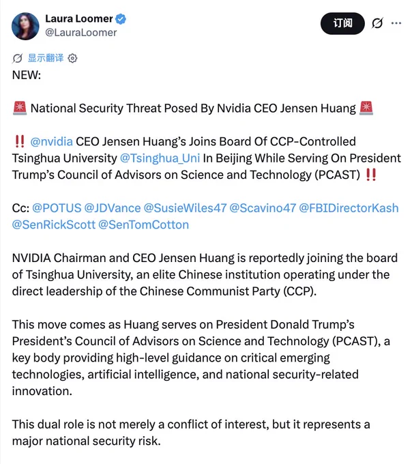
Task: Click the Laura Loomer display name
Action: 79,18
